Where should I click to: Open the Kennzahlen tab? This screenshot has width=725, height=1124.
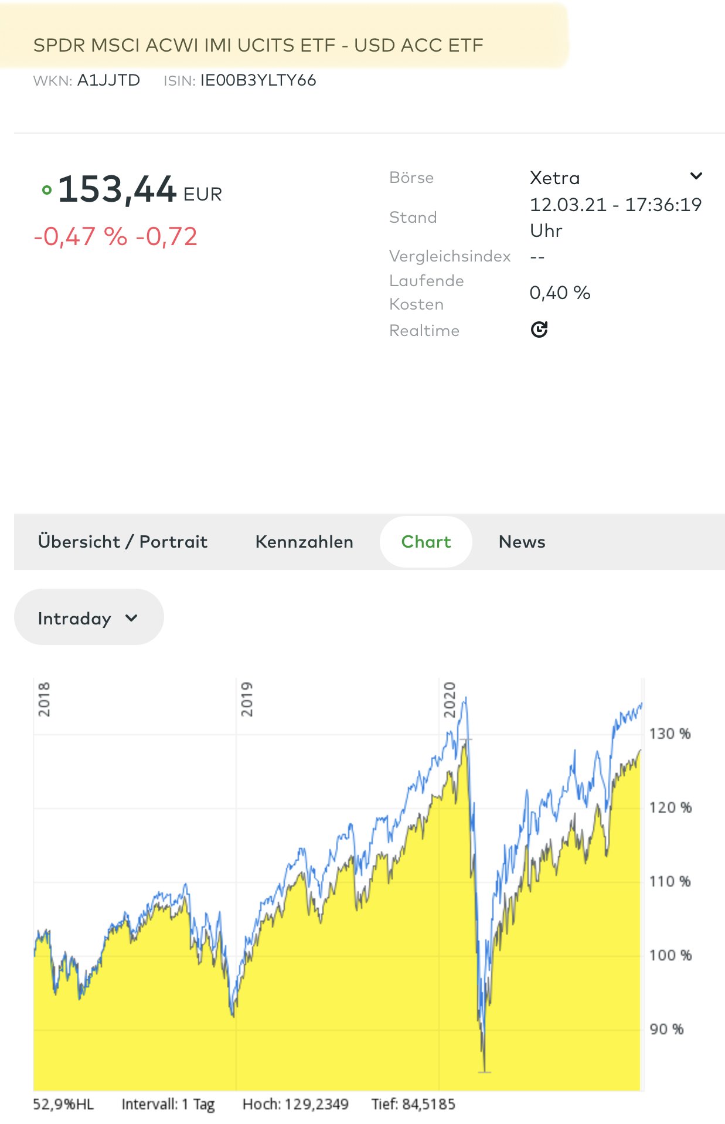[304, 542]
